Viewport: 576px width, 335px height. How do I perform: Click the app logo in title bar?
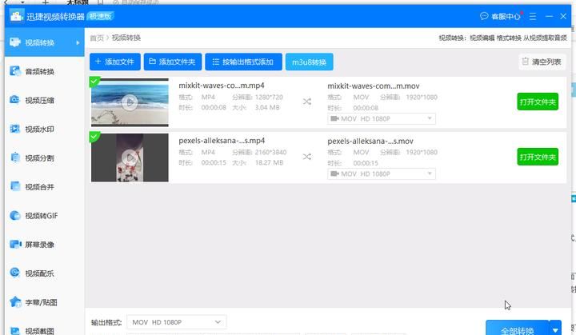(x=16, y=16)
